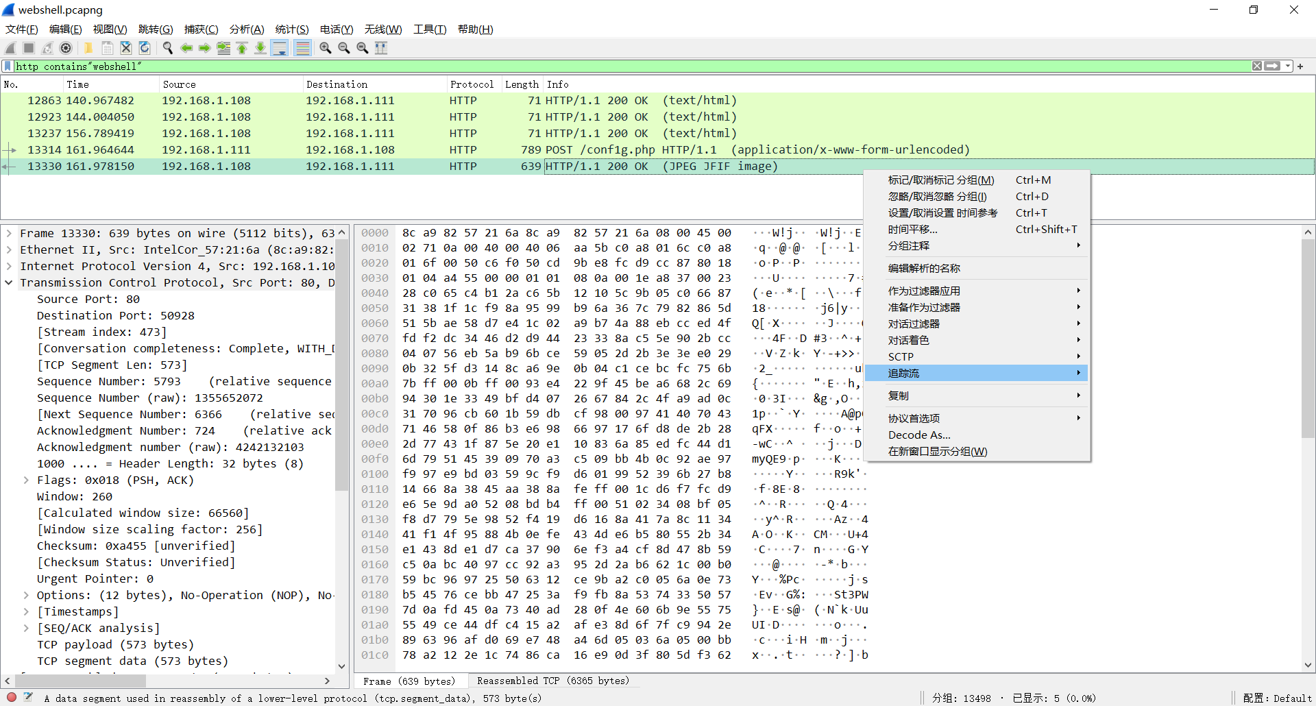This screenshot has width=1316, height=706.
Task: Click the 配置: Default profile label
Action: [1277, 698]
